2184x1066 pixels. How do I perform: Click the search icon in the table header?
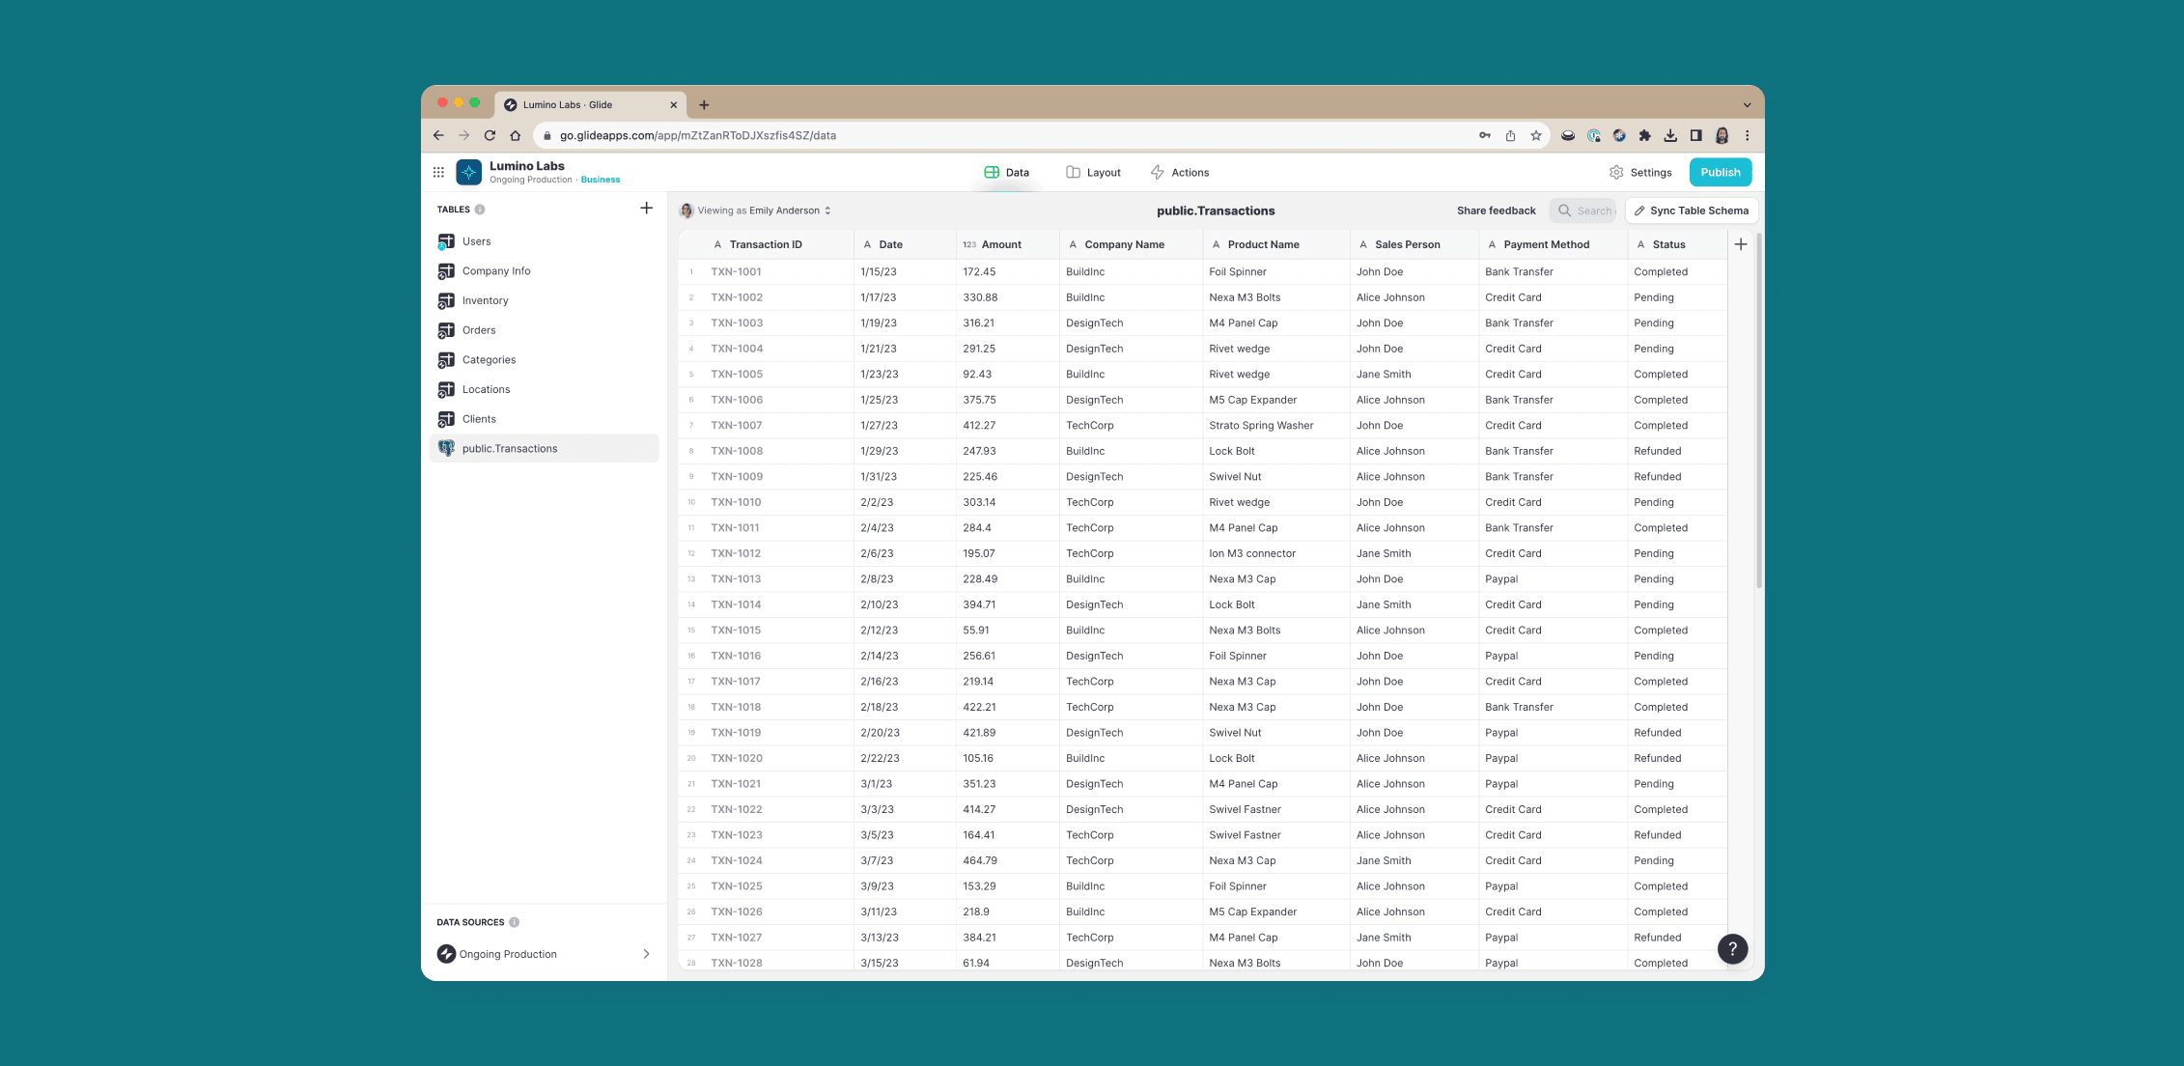coord(1563,210)
